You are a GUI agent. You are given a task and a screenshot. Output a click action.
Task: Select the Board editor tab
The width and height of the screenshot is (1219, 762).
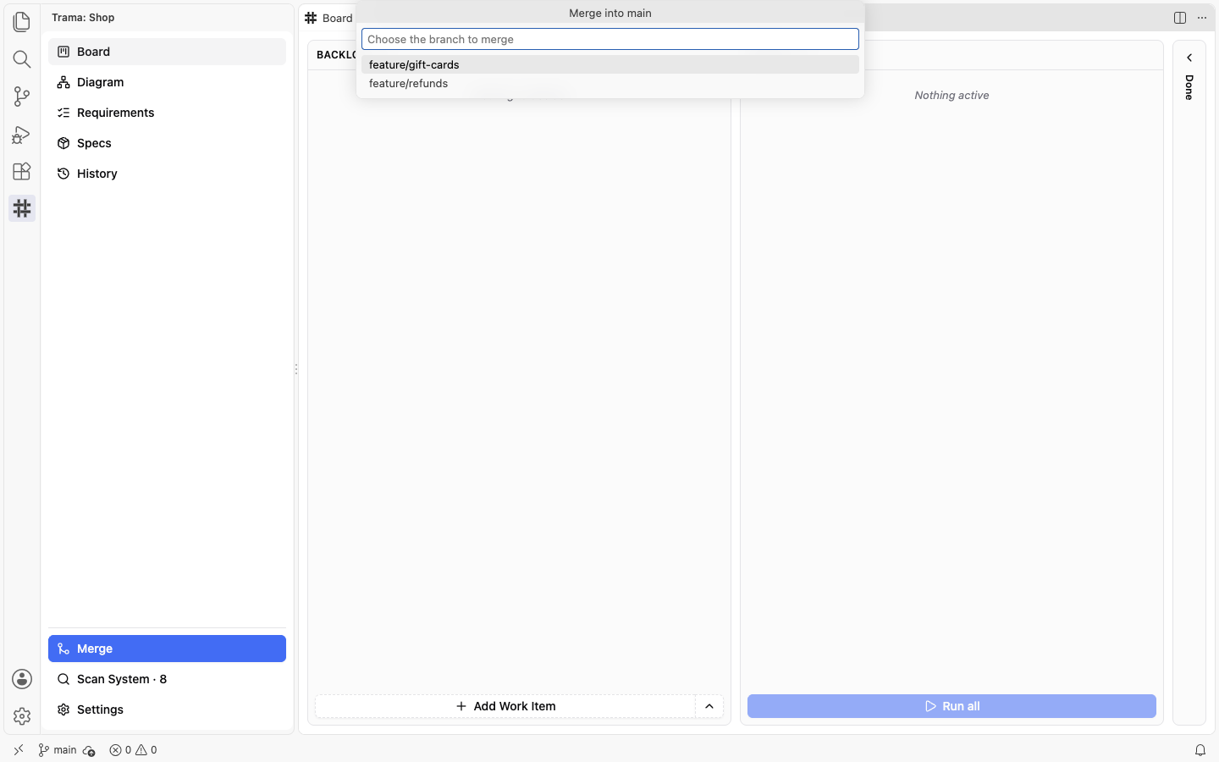tap(328, 18)
